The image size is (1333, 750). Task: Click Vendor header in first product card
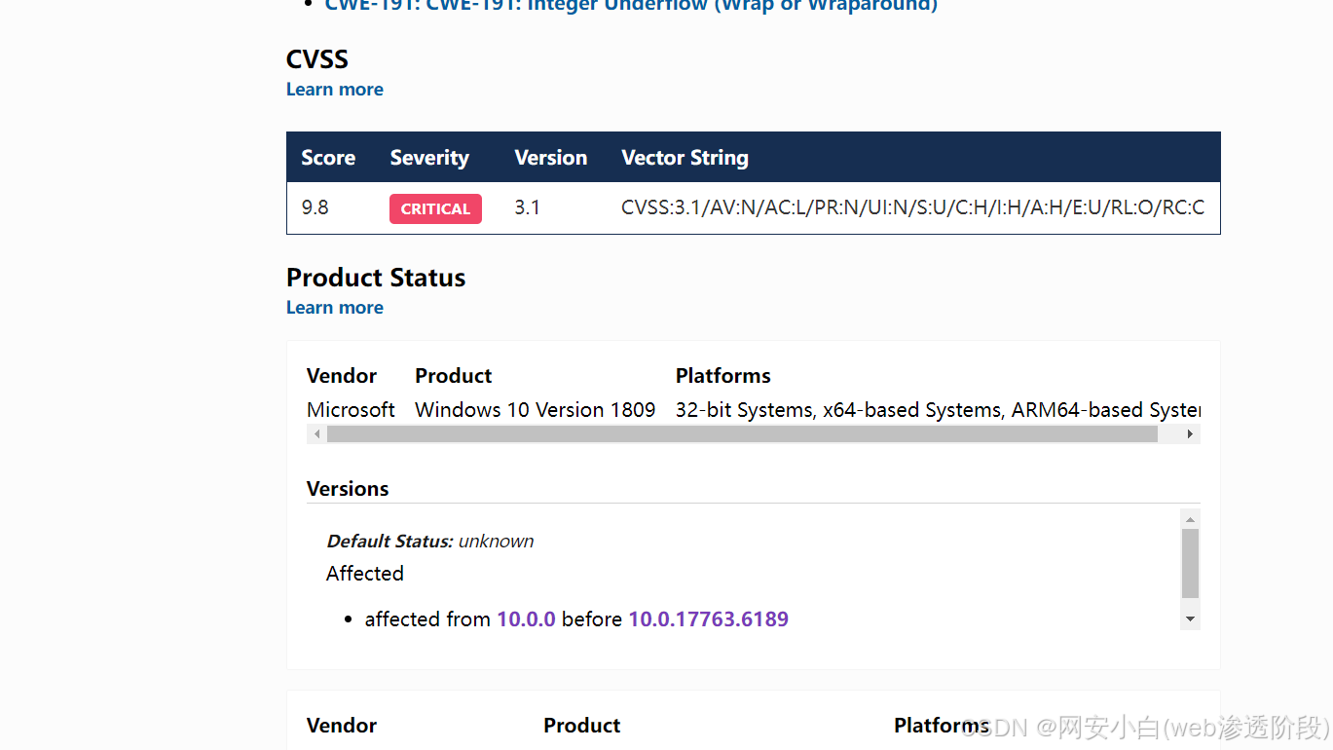pyautogui.click(x=342, y=376)
